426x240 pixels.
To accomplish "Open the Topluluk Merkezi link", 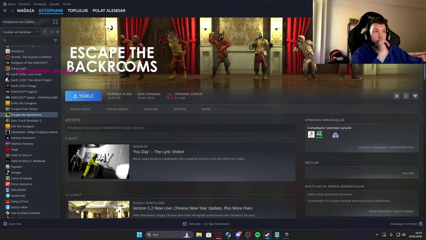I will (x=117, y=109).
